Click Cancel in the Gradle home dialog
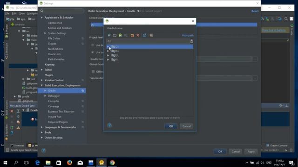This screenshot has height=167, width=298. [x=186, y=126]
